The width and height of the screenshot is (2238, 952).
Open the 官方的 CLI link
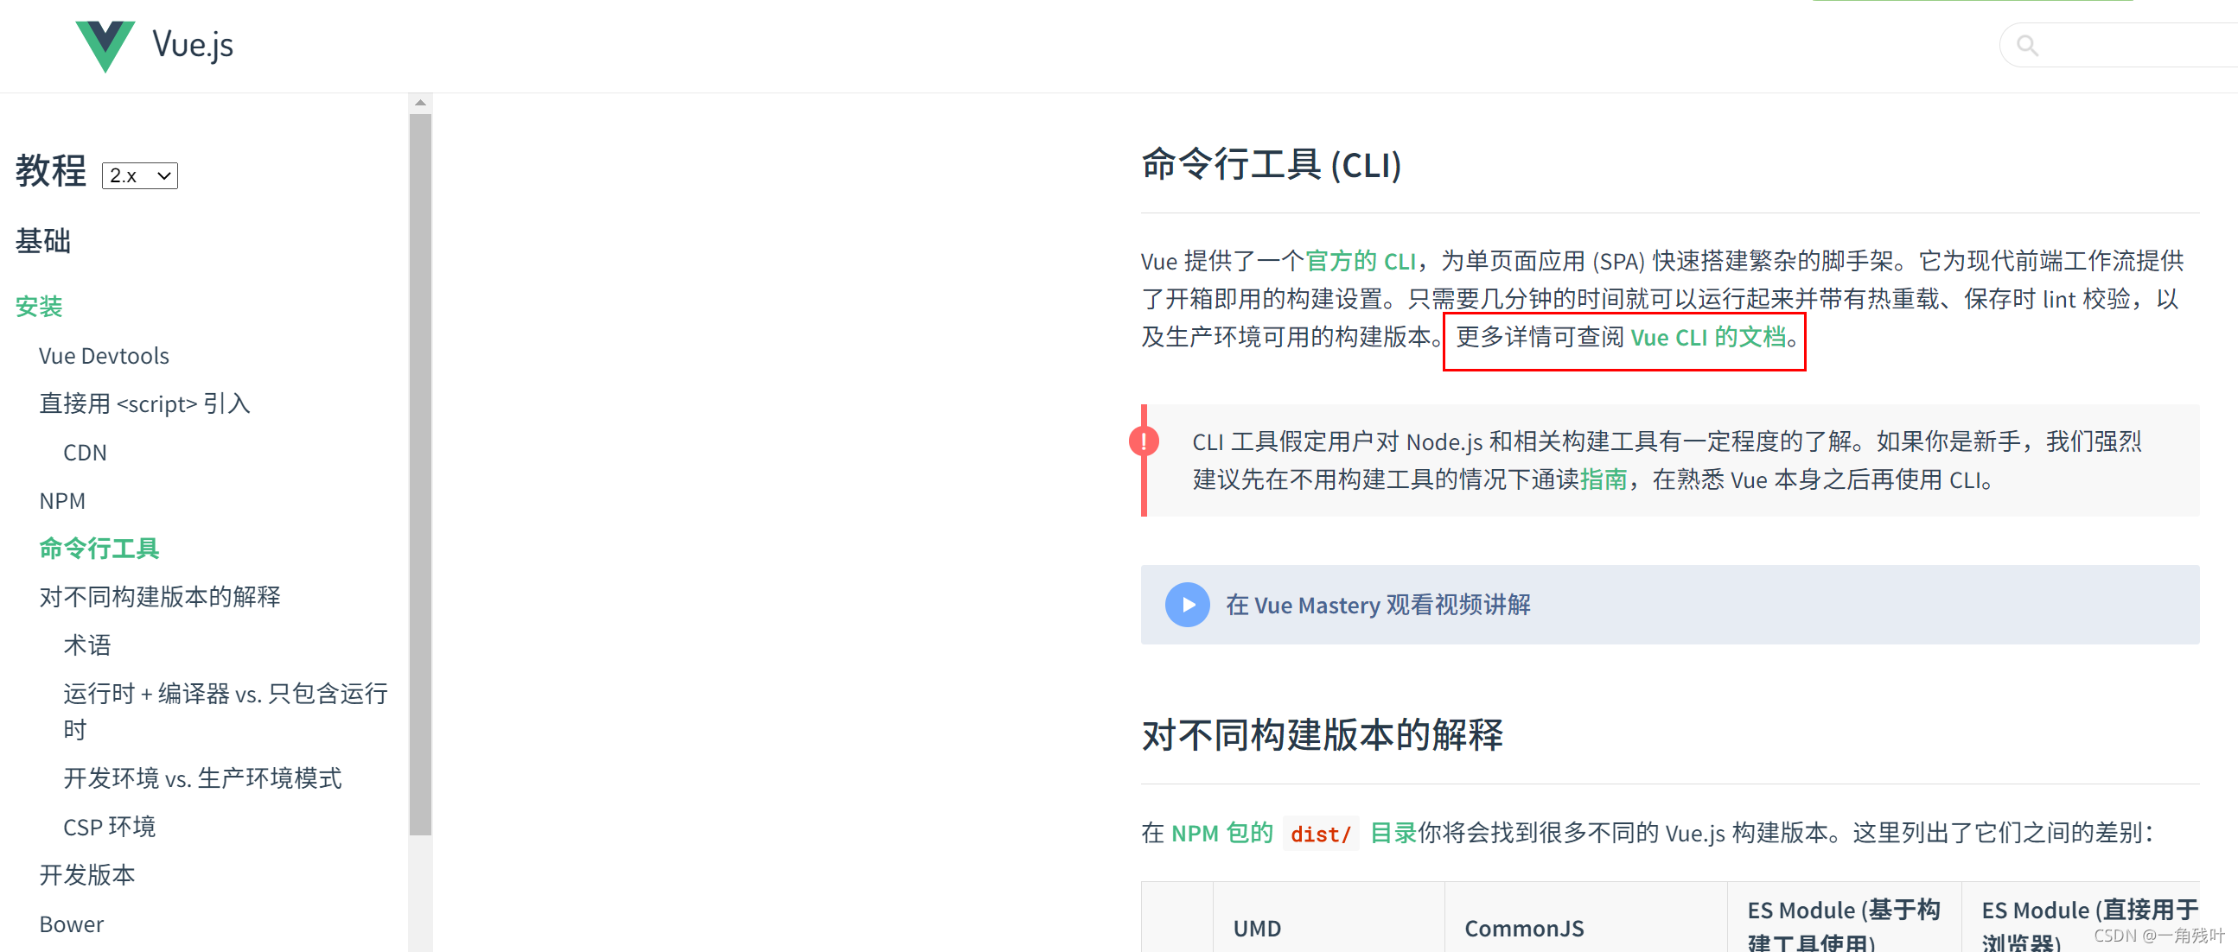tap(1361, 261)
